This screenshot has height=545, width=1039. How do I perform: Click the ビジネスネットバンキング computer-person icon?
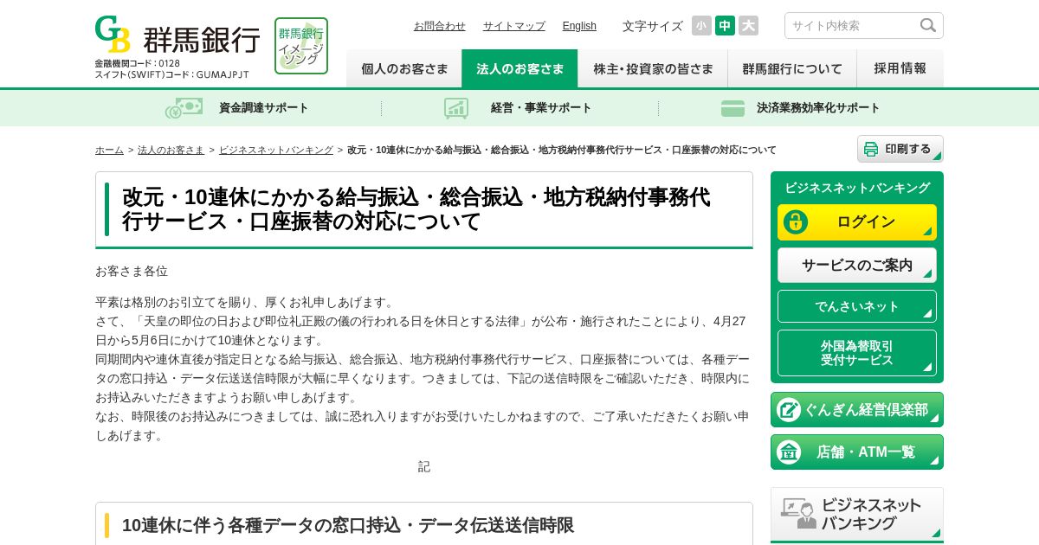tap(798, 513)
